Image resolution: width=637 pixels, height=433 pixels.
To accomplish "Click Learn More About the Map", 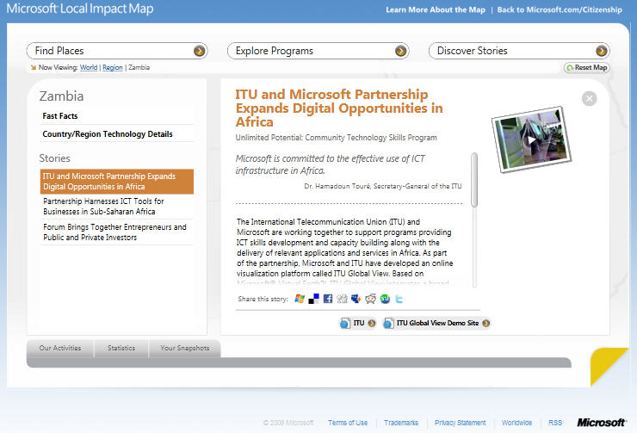I will [x=436, y=9].
